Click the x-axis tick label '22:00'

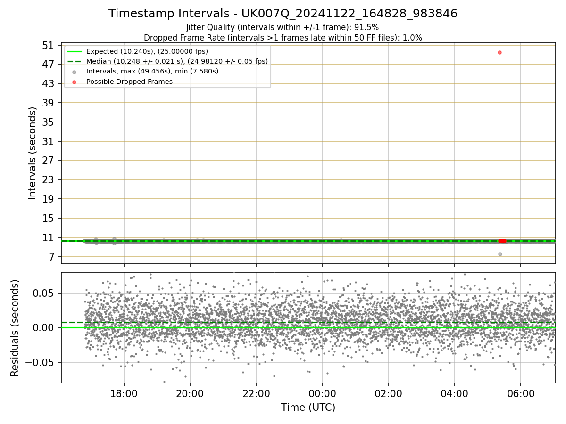tap(256, 393)
